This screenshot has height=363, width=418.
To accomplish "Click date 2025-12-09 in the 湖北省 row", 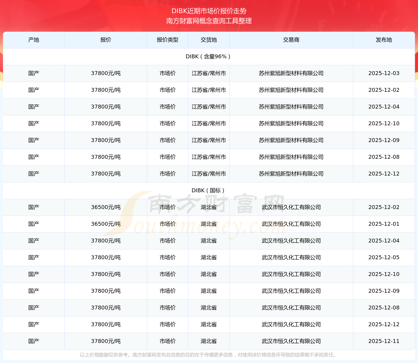I will 384,291.
